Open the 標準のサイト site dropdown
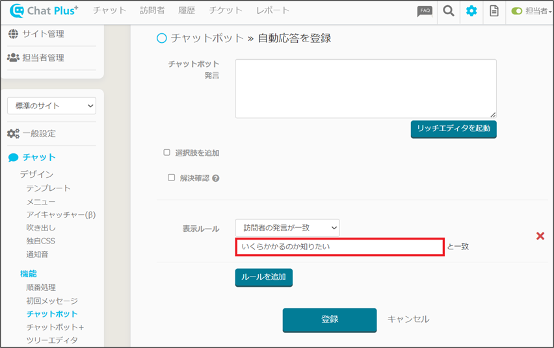 coord(51,106)
